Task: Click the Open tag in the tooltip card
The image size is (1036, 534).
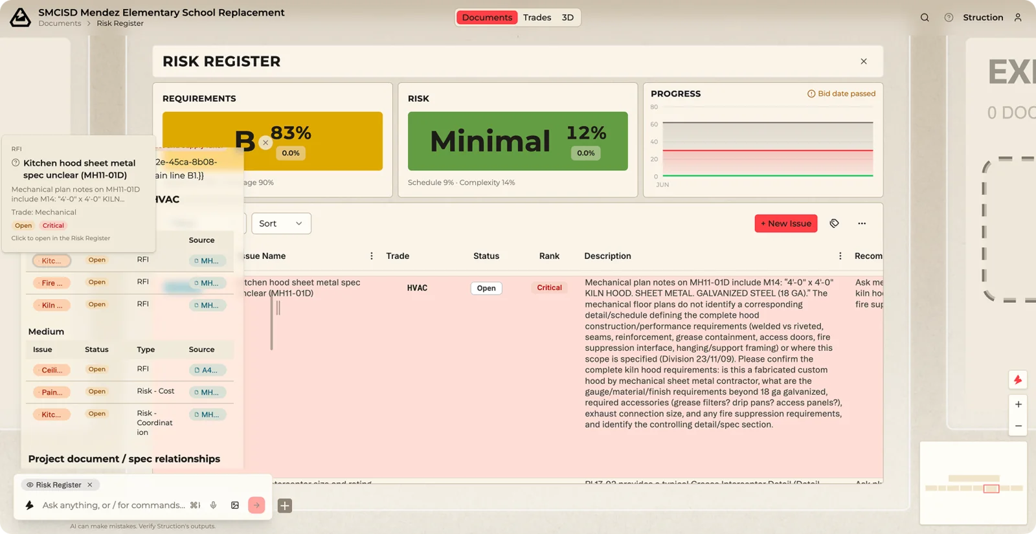Action: [23, 226]
